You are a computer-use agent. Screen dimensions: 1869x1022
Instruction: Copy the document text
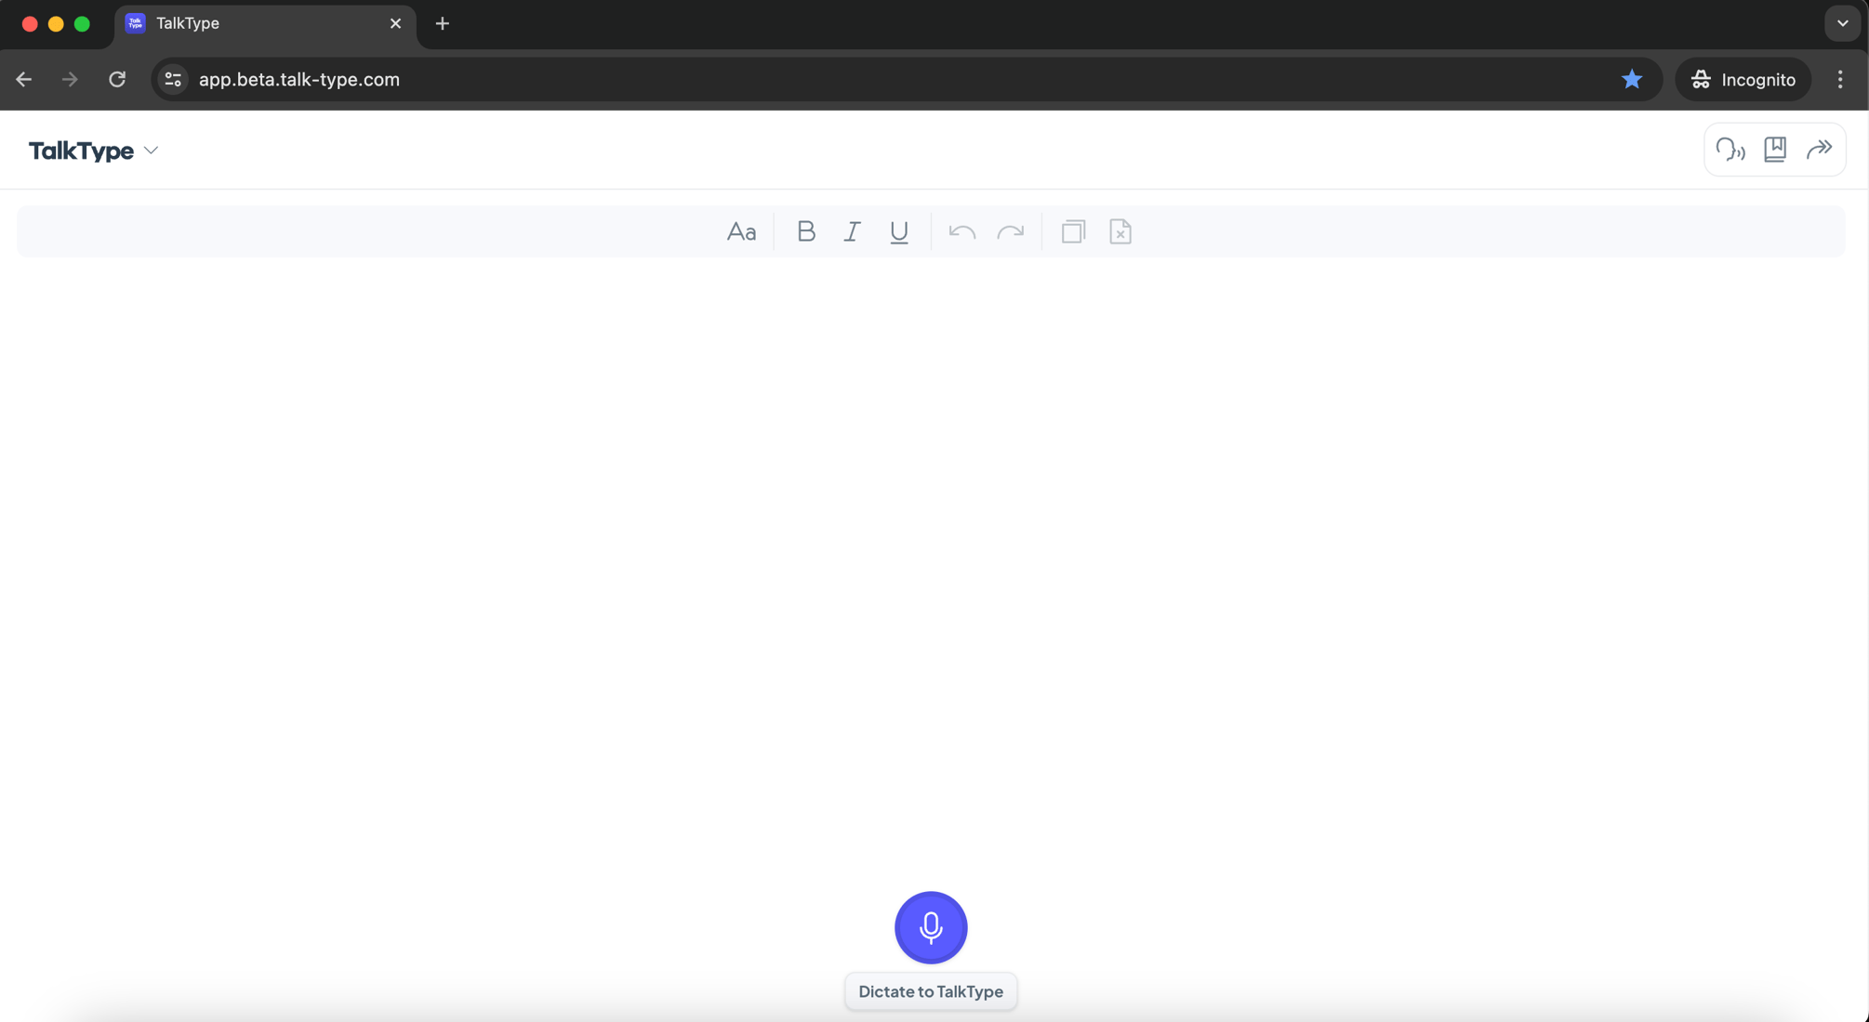[1073, 231]
